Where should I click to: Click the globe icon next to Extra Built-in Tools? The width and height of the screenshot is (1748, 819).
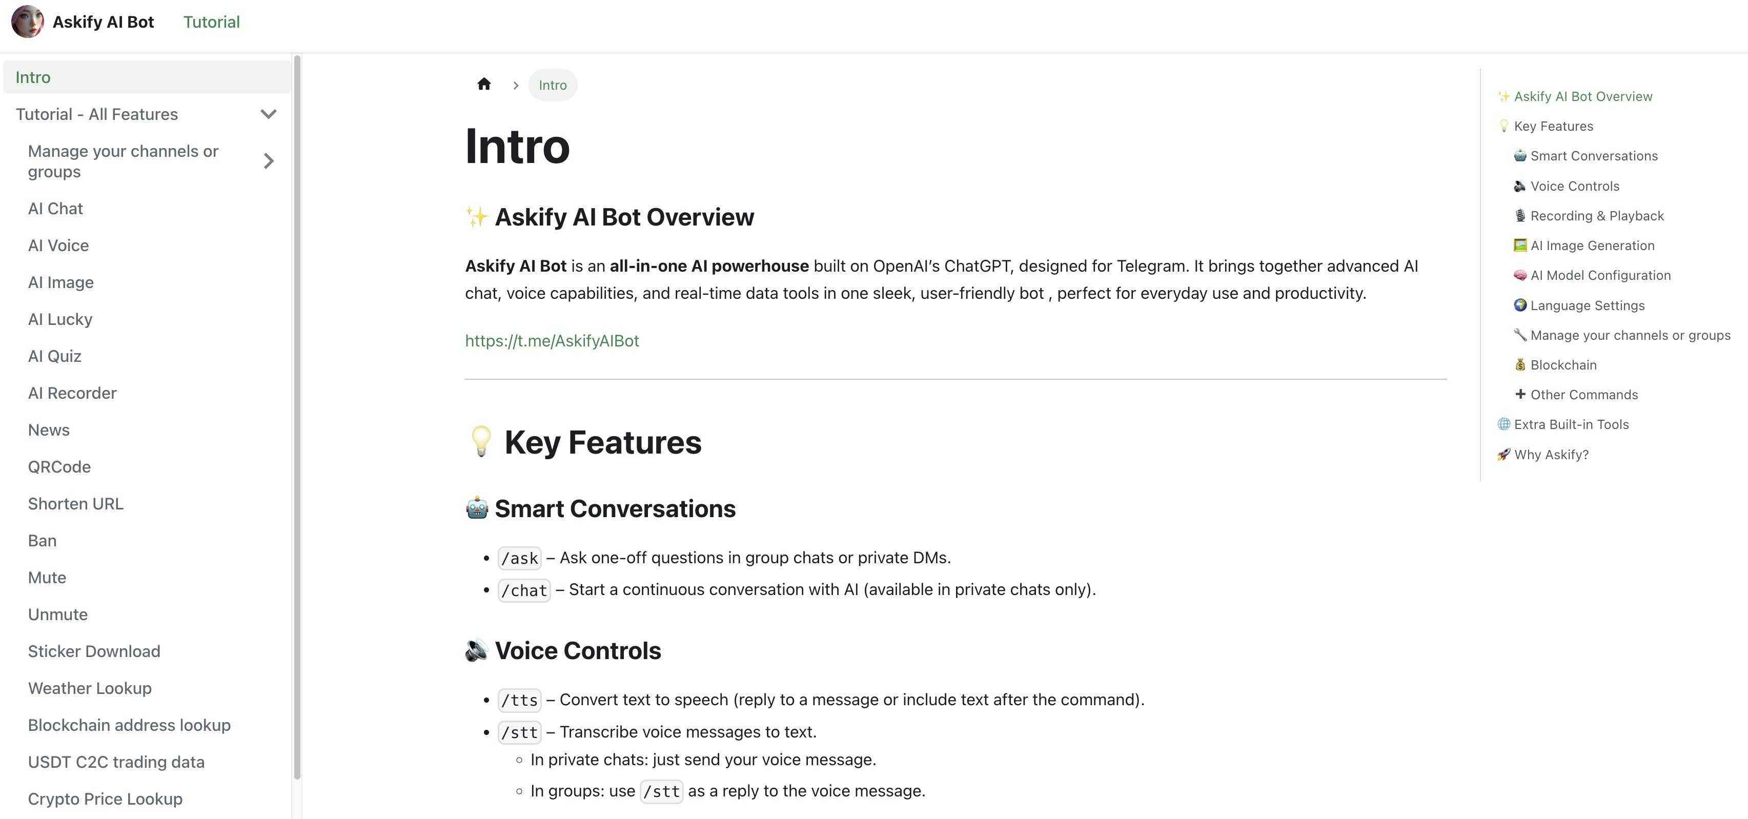tap(1503, 425)
